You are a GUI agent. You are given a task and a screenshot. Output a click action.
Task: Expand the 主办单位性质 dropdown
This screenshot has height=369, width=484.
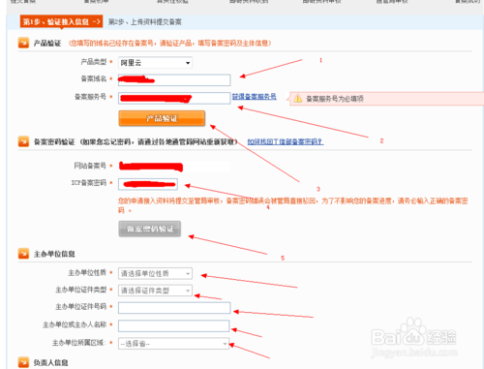tap(155, 273)
